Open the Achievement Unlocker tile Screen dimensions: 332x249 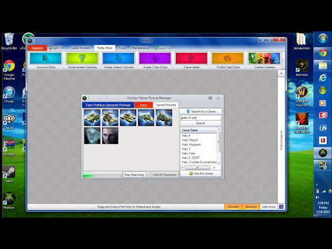click(x=82, y=60)
